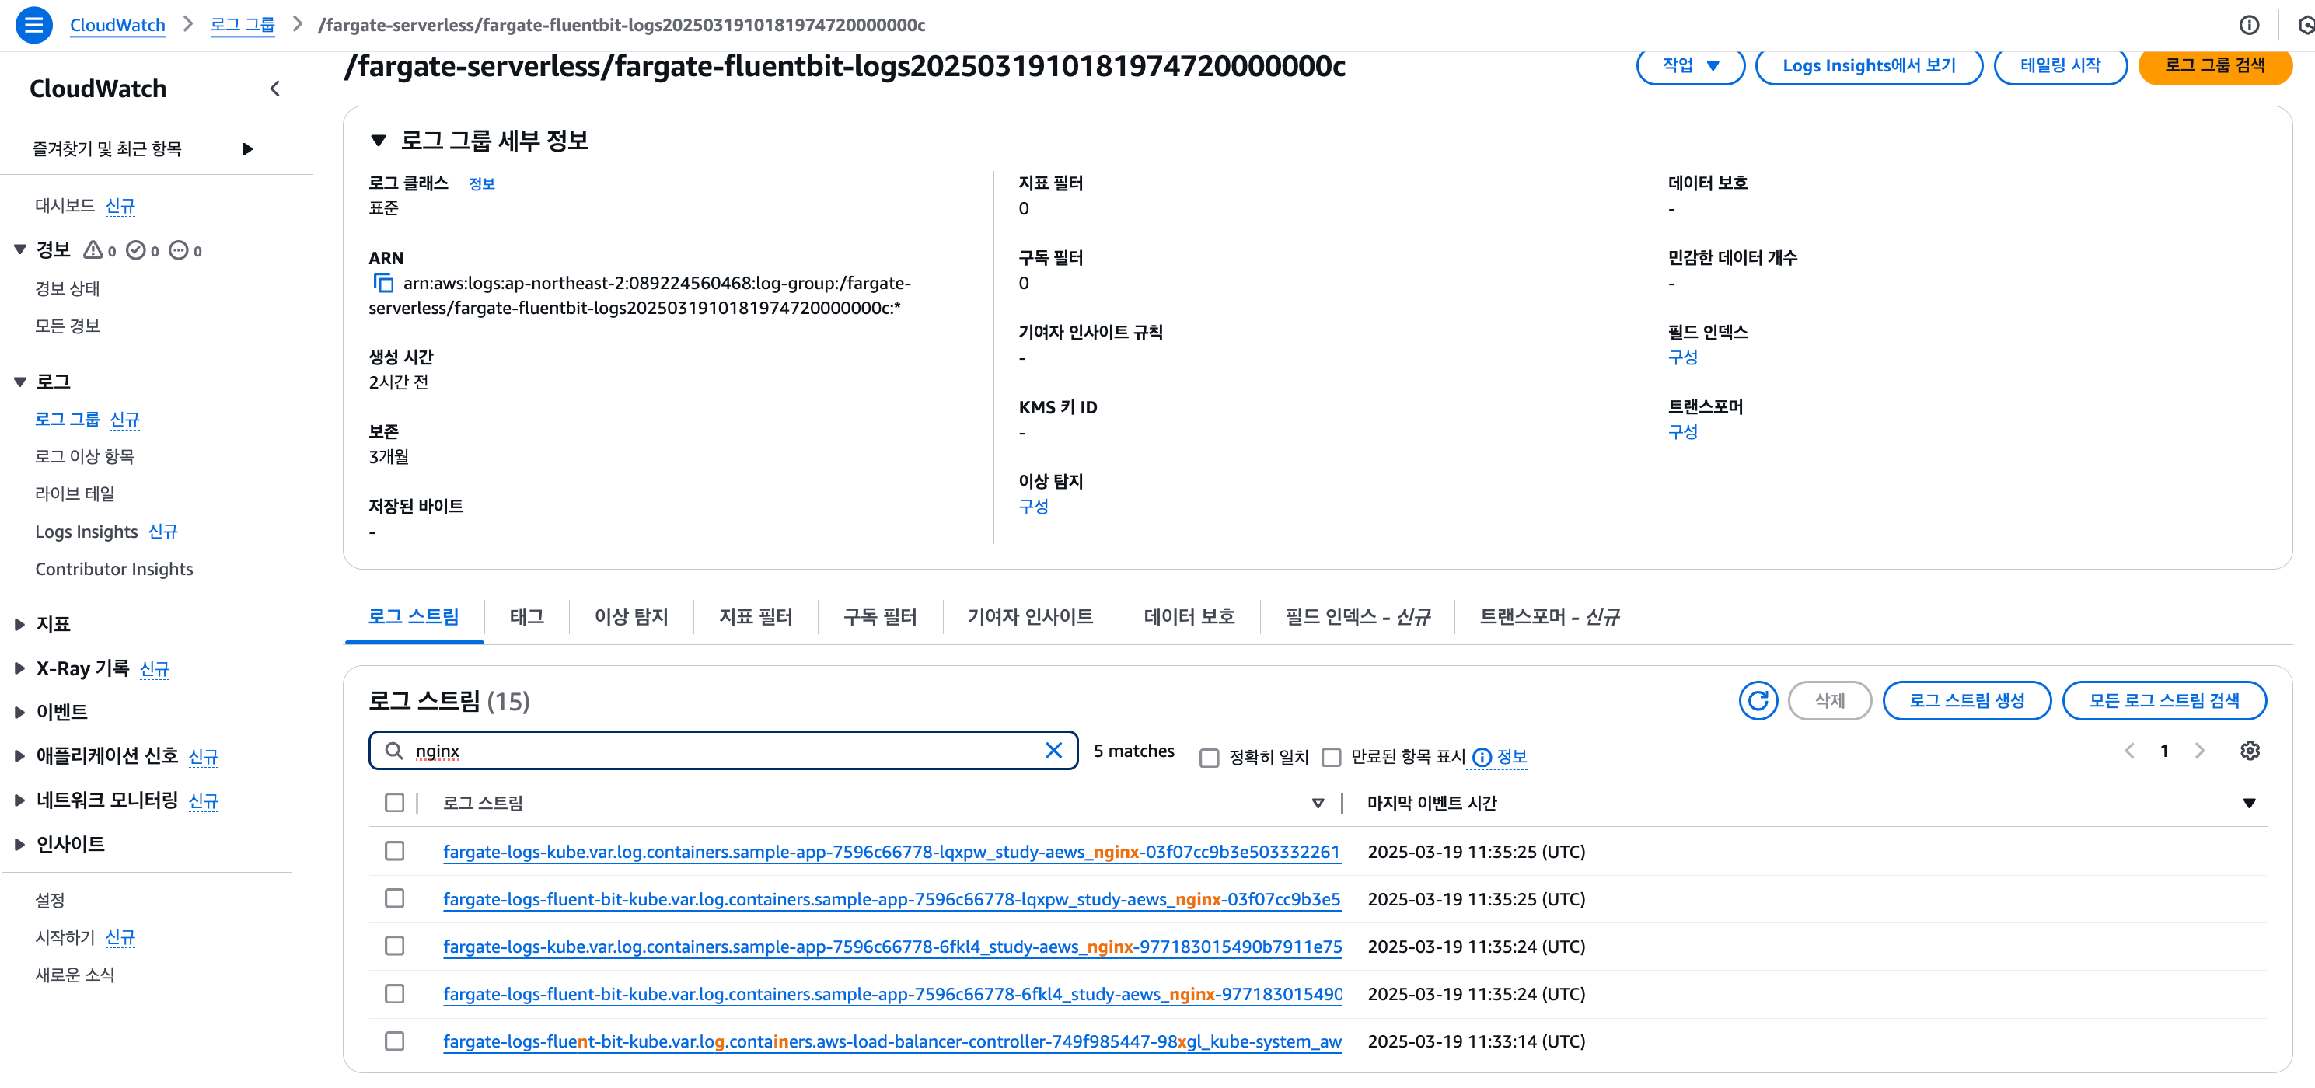Toggle show expired items checkbox

point(1331,758)
